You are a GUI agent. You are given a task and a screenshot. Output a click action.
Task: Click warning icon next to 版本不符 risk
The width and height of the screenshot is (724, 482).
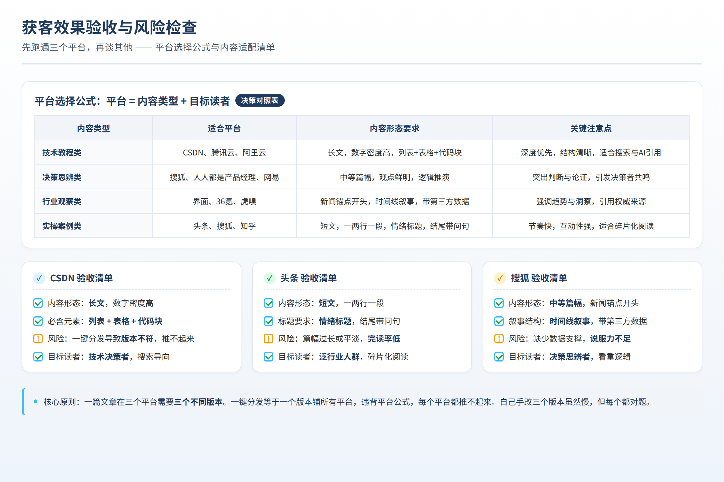coord(38,339)
